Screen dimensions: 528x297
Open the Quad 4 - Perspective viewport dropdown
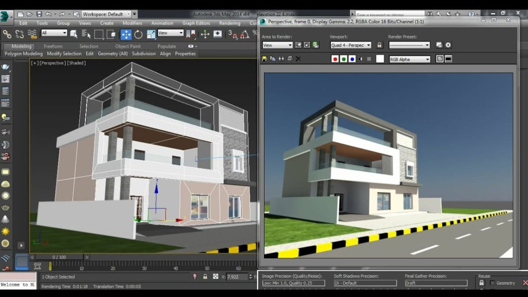(350, 45)
